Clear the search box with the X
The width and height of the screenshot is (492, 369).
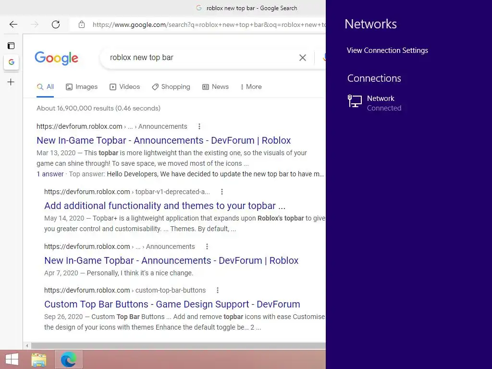[x=303, y=58]
